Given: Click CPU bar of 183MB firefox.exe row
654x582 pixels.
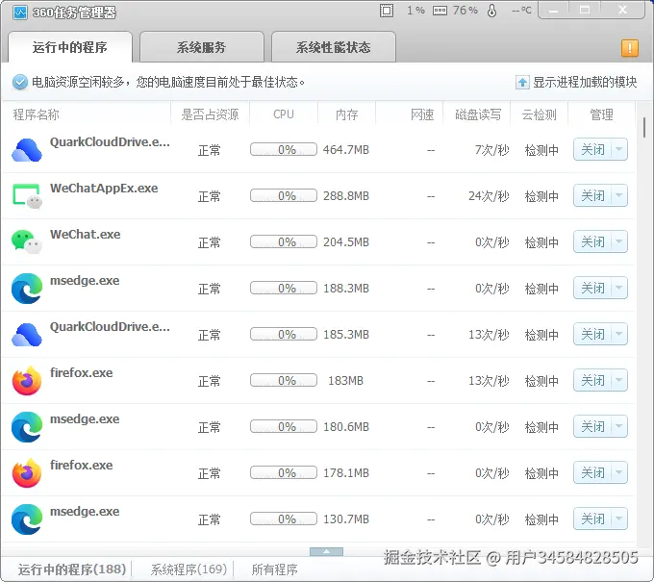Looking at the screenshot, I should point(284,381).
